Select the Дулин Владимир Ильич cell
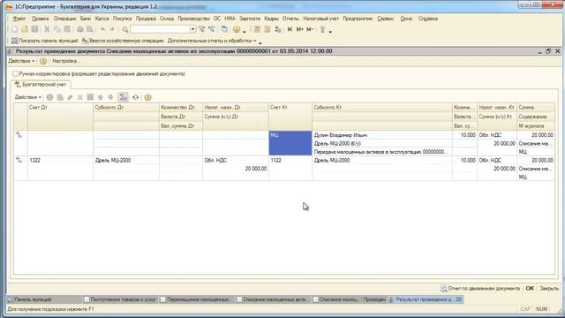 click(x=382, y=135)
